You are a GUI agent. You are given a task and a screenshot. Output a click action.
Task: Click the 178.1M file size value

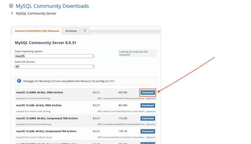pyautogui.click(x=123, y=131)
